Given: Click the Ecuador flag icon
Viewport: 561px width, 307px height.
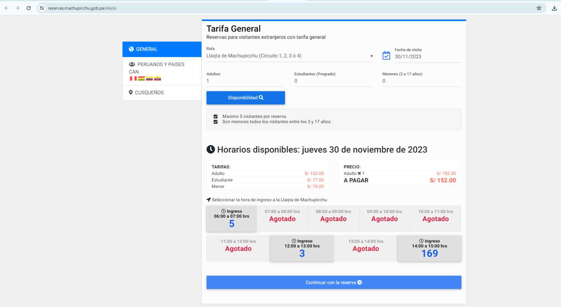Looking at the screenshot, I should [157, 79].
